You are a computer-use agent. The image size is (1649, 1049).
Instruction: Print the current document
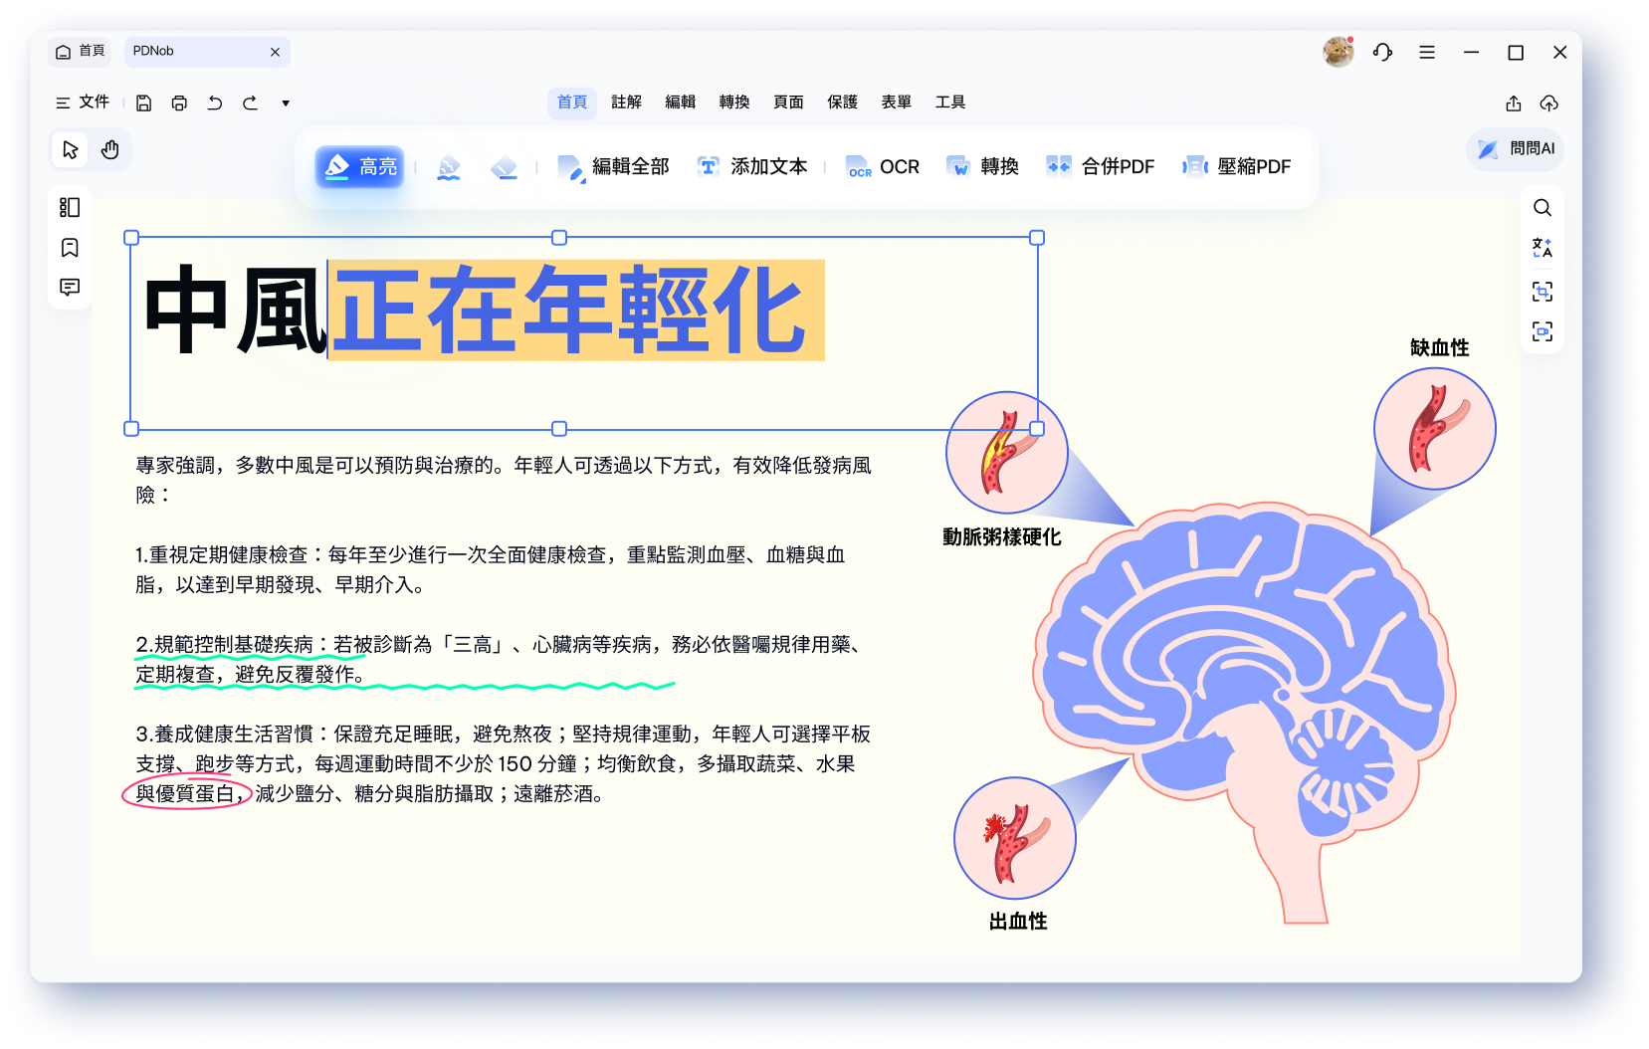(179, 103)
